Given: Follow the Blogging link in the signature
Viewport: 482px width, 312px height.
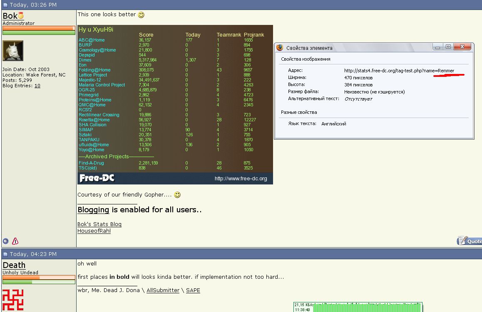Looking at the screenshot, I should tap(93, 209).
